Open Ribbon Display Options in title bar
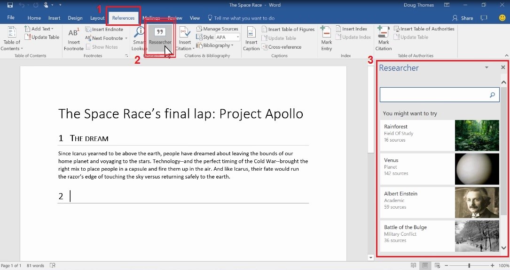The image size is (510, 270). (447, 5)
